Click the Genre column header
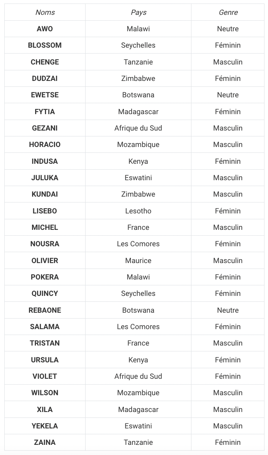268x455 pixels. point(228,13)
